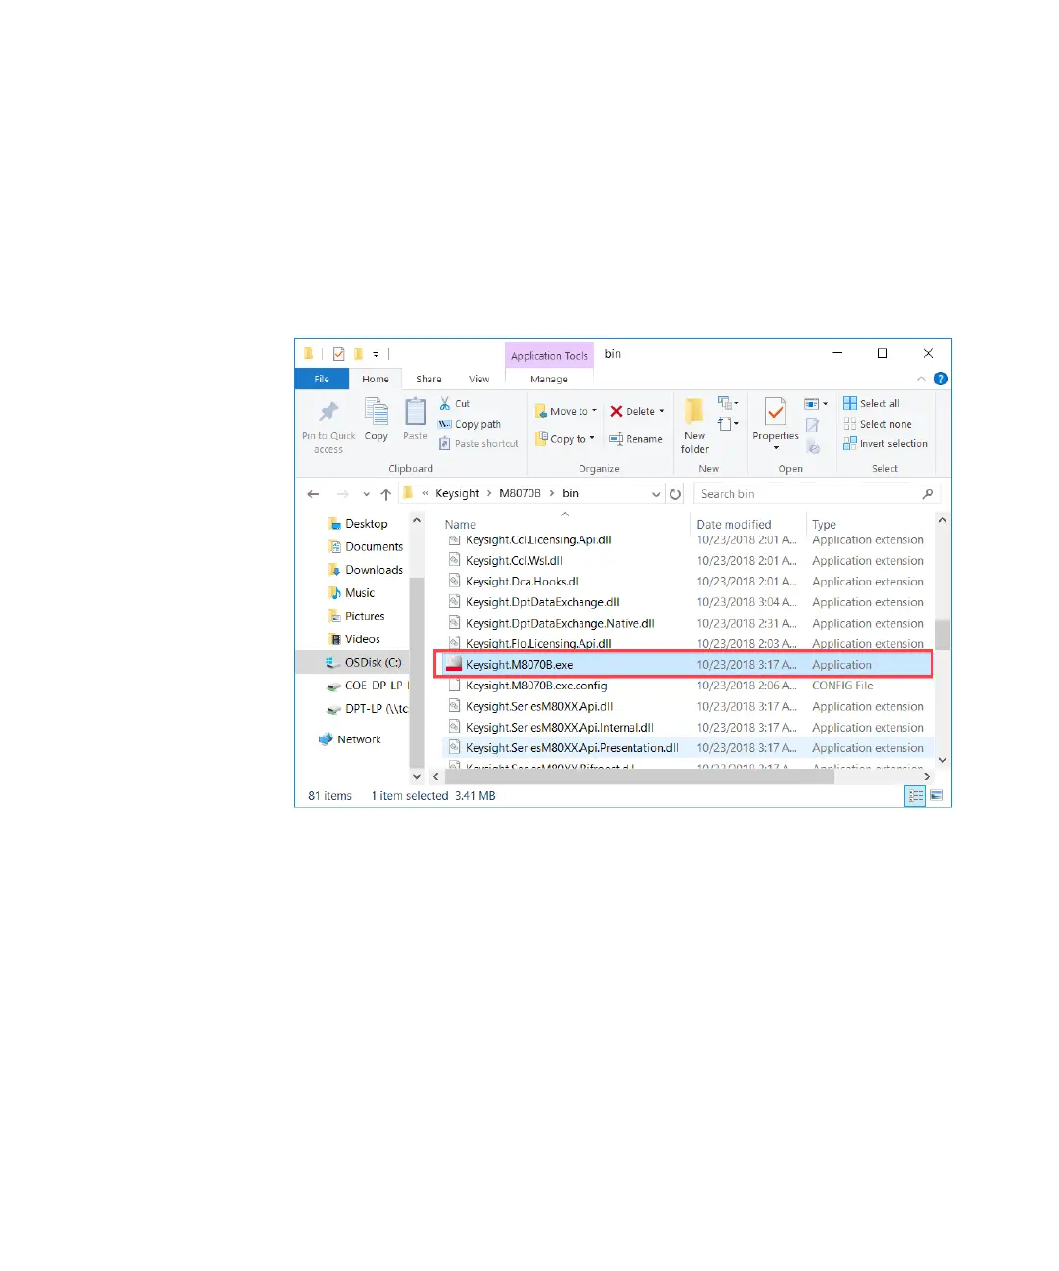Click the forward navigation arrow
The height and width of the screenshot is (1271, 1059).
(x=342, y=494)
